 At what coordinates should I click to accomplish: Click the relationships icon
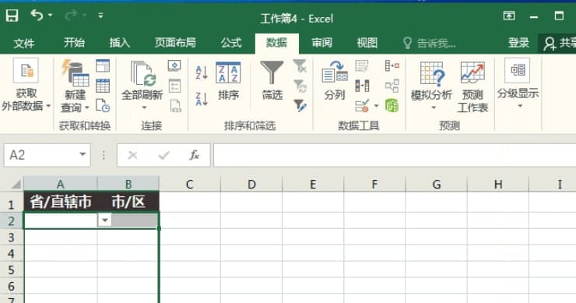tap(392, 86)
